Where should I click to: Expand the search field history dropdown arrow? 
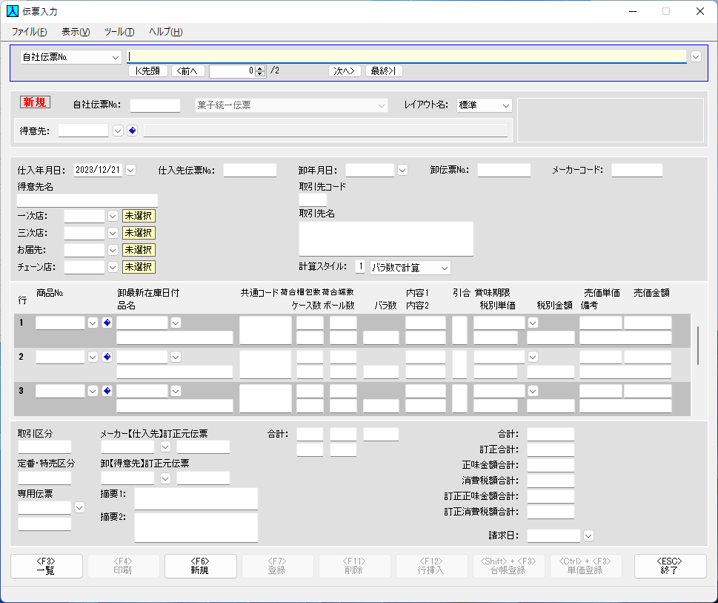[696, 57]
